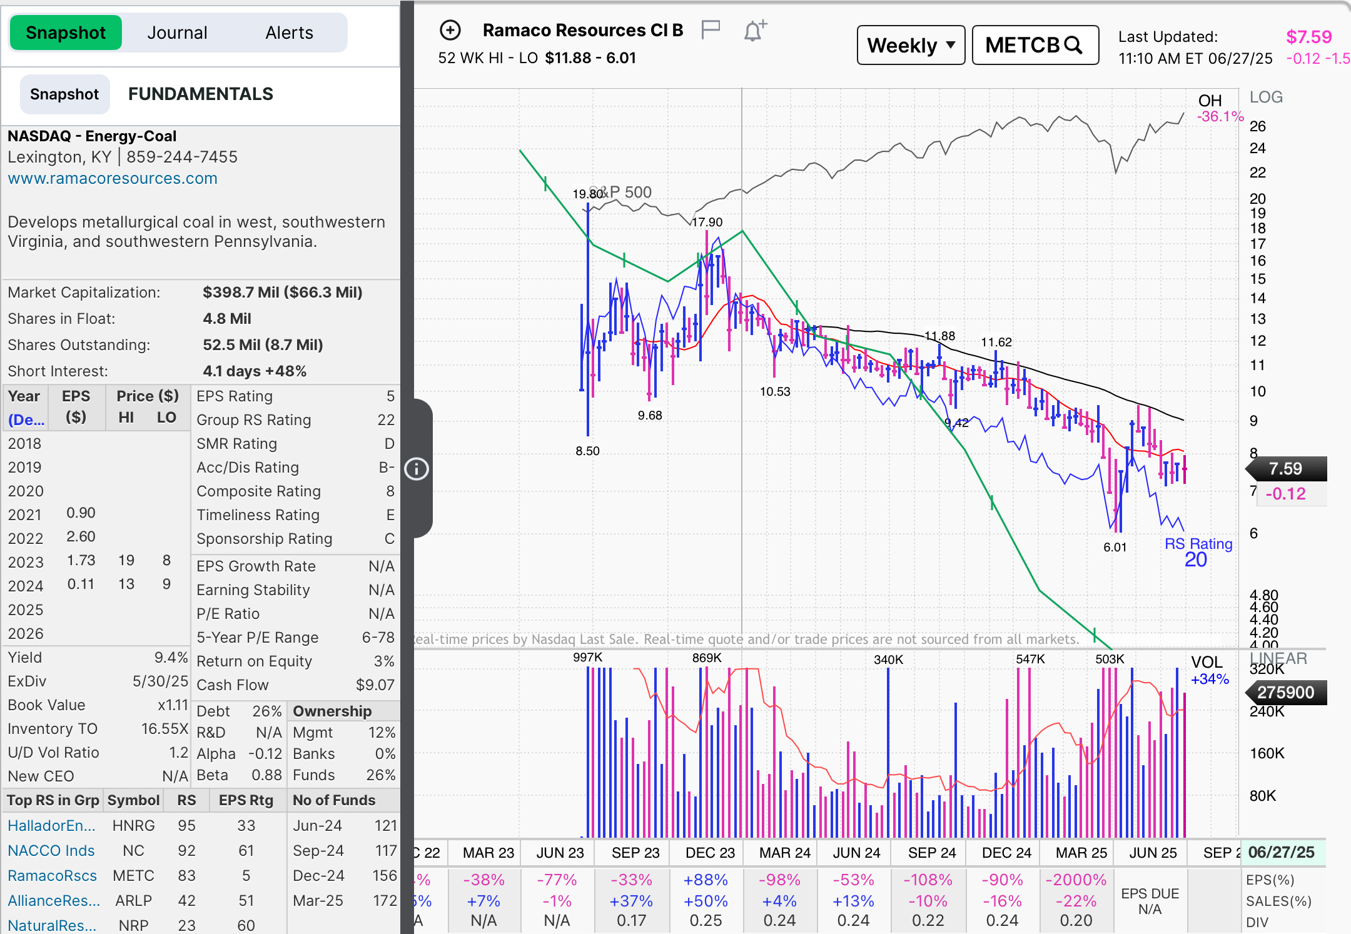The width and height of the screenshot is (1351, 934).
Task: Open www.ramacoresources.com link
Action: 113,179
